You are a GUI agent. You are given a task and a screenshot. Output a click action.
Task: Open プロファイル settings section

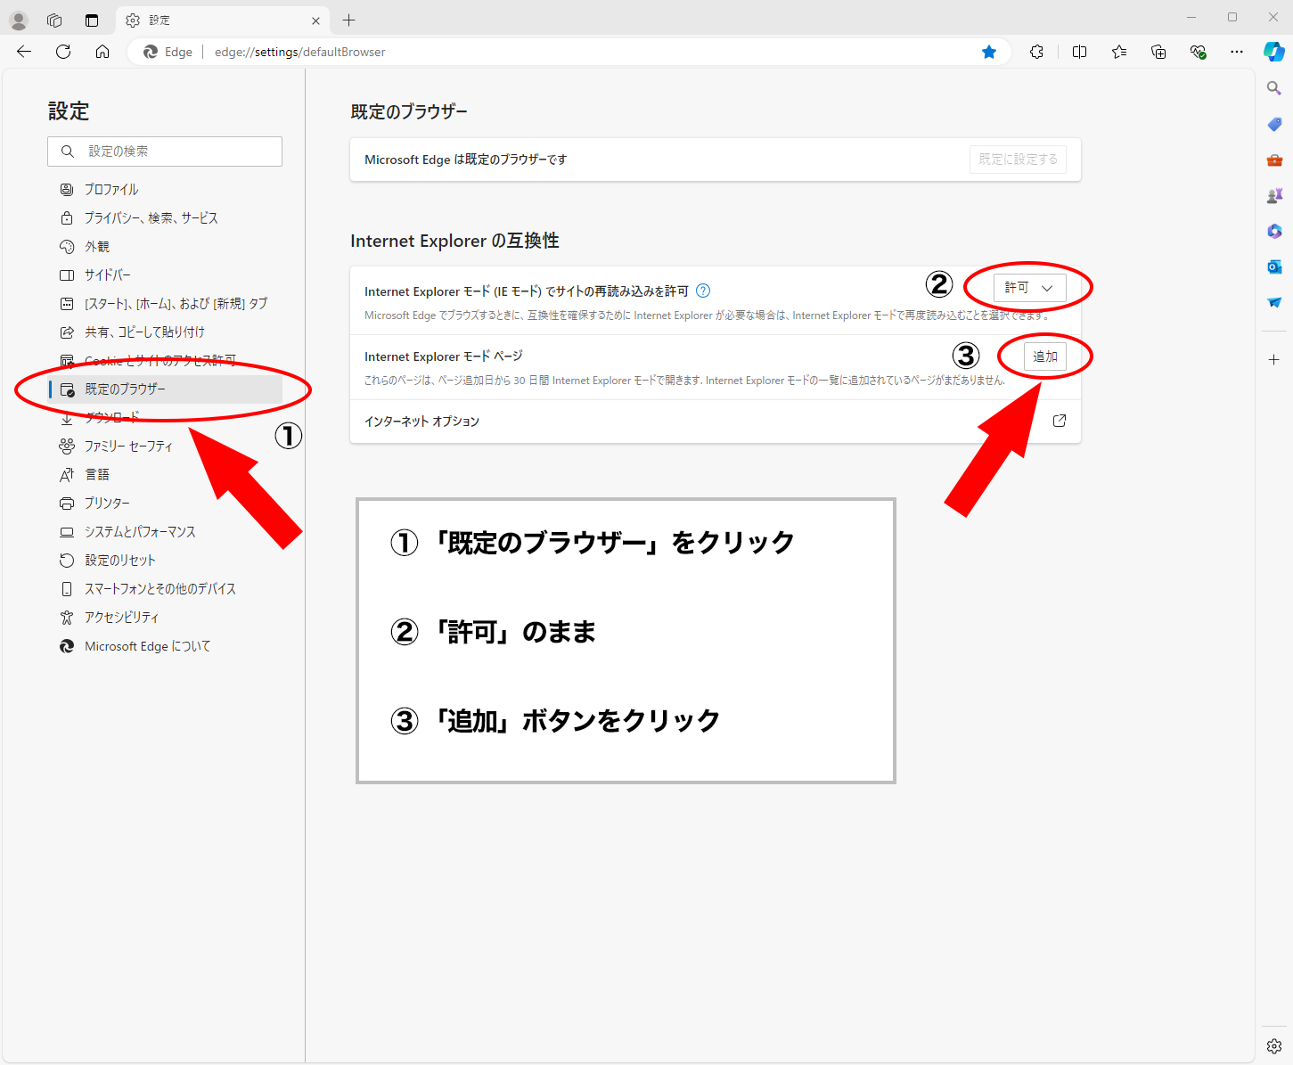[166, 189]
